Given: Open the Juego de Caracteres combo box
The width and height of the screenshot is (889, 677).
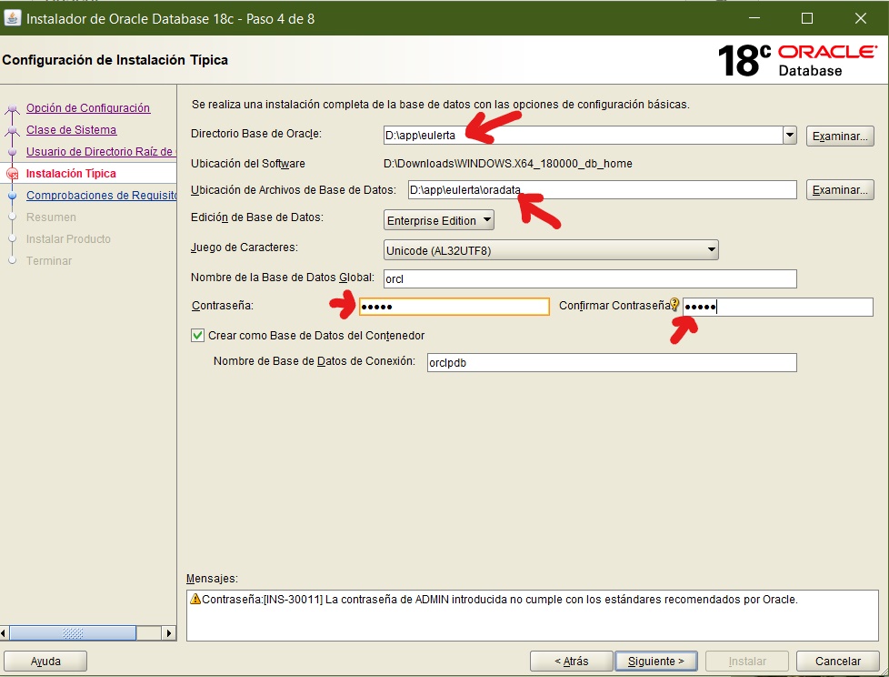Looking at the screenshot, I should click(x=551, y=250).
